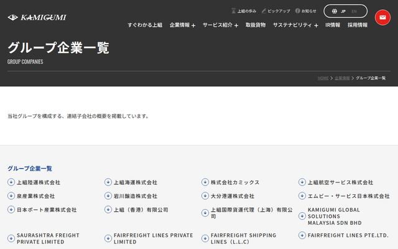Jump to 大分港運株式会社 section
This screenshot has height=249, width=398.
(233, 196)
